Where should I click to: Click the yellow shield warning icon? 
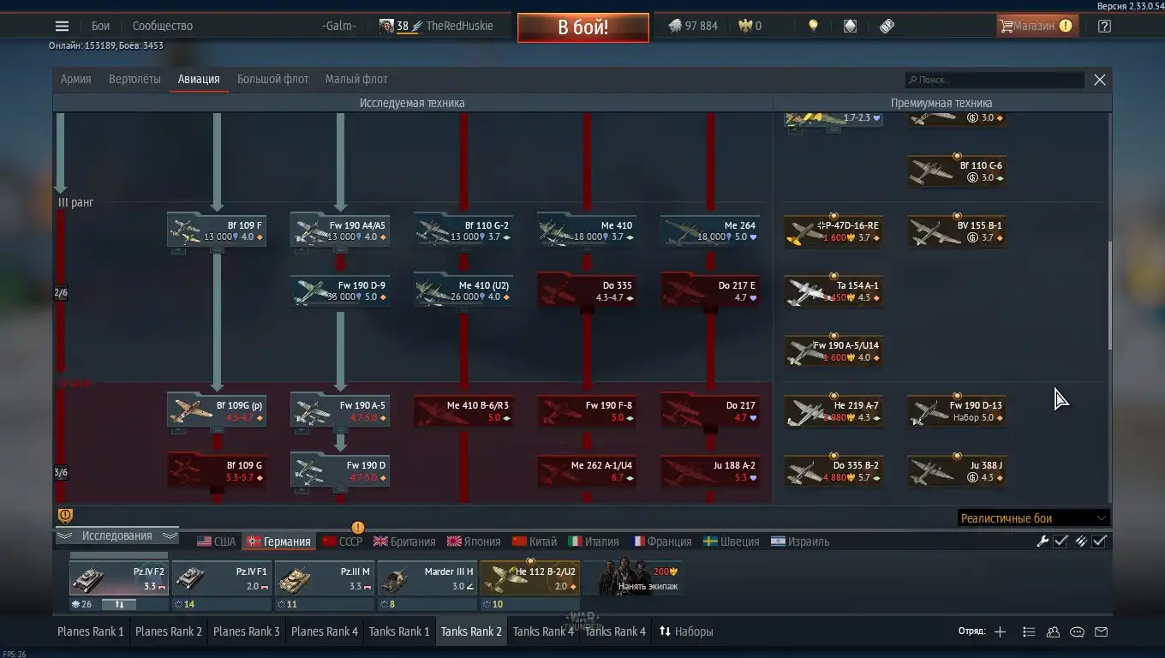(65, 515)
